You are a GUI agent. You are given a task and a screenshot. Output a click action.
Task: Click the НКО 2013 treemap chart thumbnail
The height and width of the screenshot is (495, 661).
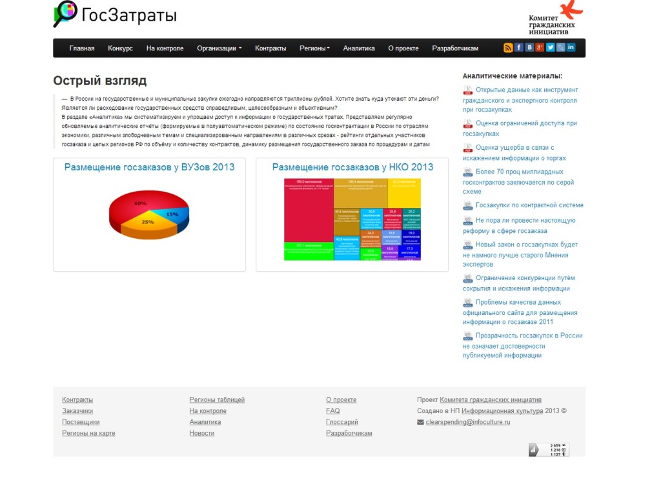point(352,219)
